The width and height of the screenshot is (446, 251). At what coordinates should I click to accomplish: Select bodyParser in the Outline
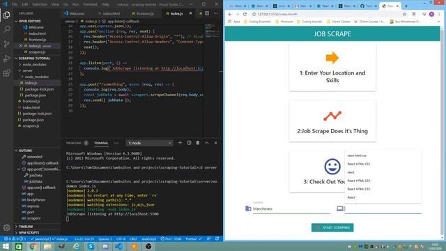click(36, 200)
